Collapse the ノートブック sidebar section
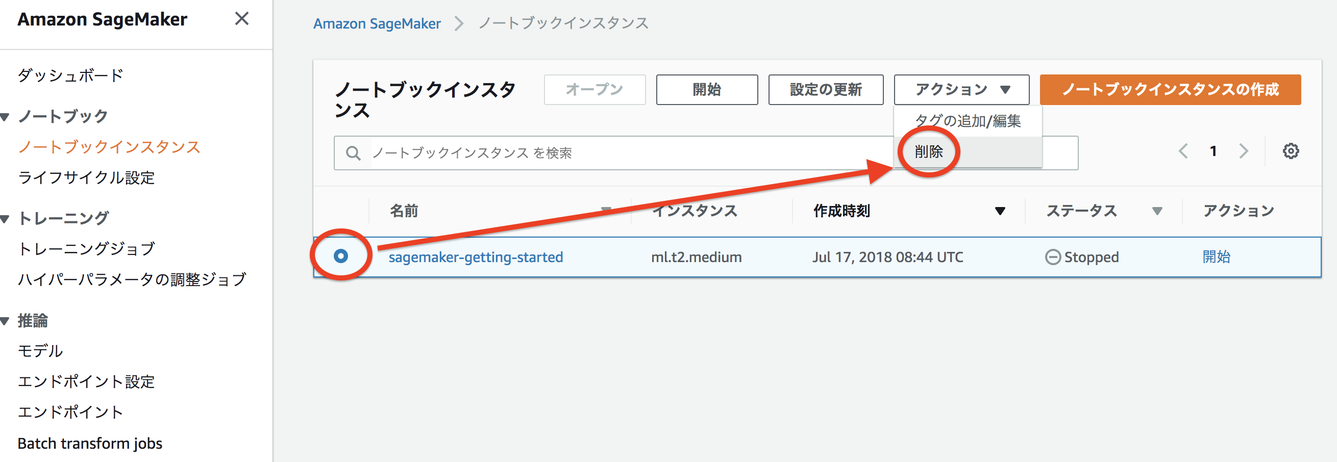Screen dimensions: 1337x462 (5, 117)
